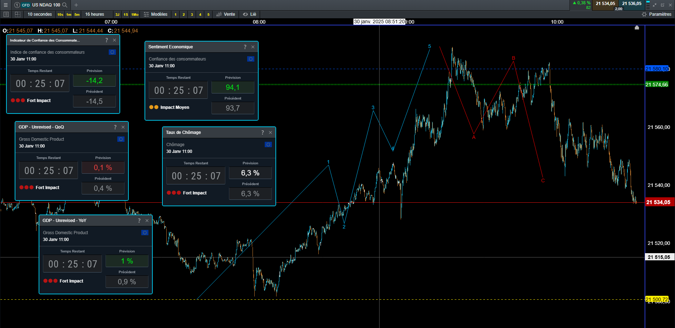Open the Vente chart type menu

(x=226, y=14)
